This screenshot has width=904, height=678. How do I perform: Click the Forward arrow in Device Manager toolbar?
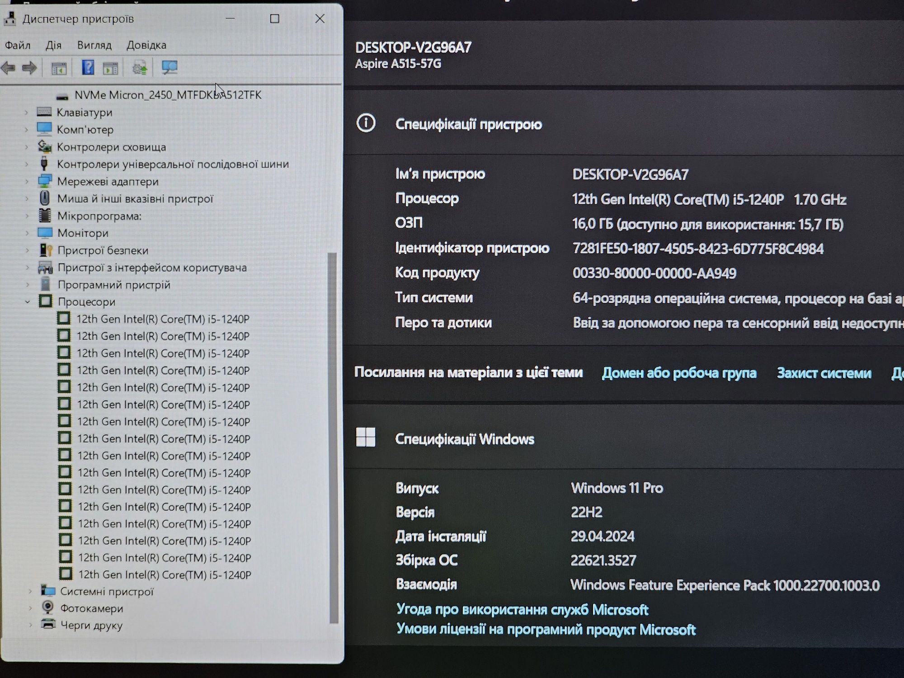(x=29, y=68)
